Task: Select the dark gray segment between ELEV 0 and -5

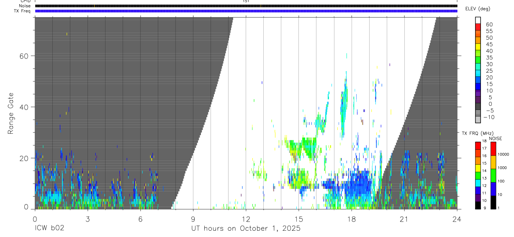Action: tap(478, 106)
